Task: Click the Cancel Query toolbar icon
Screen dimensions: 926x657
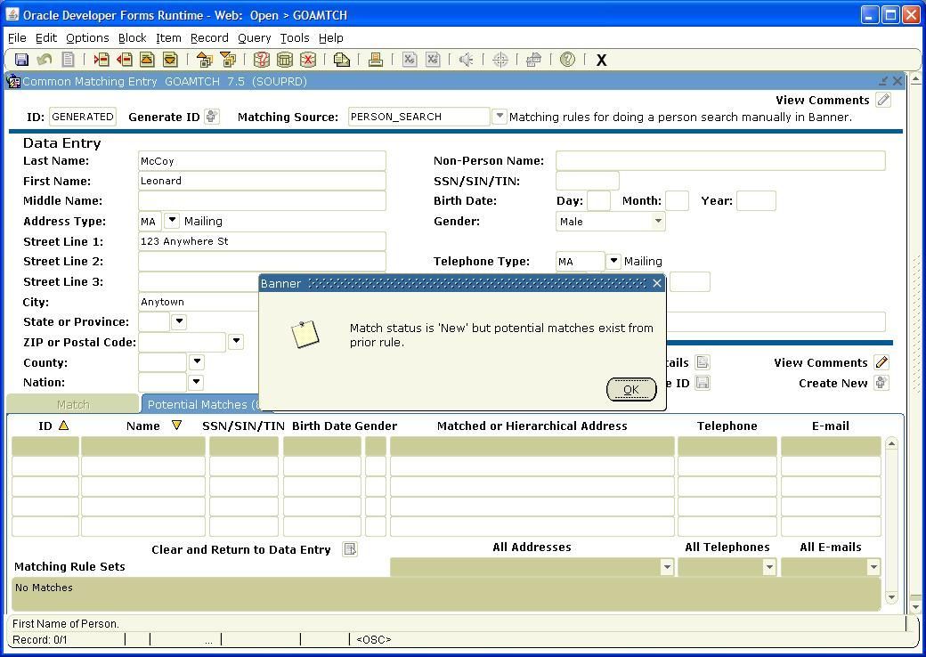Action: [x=308, y=60]
